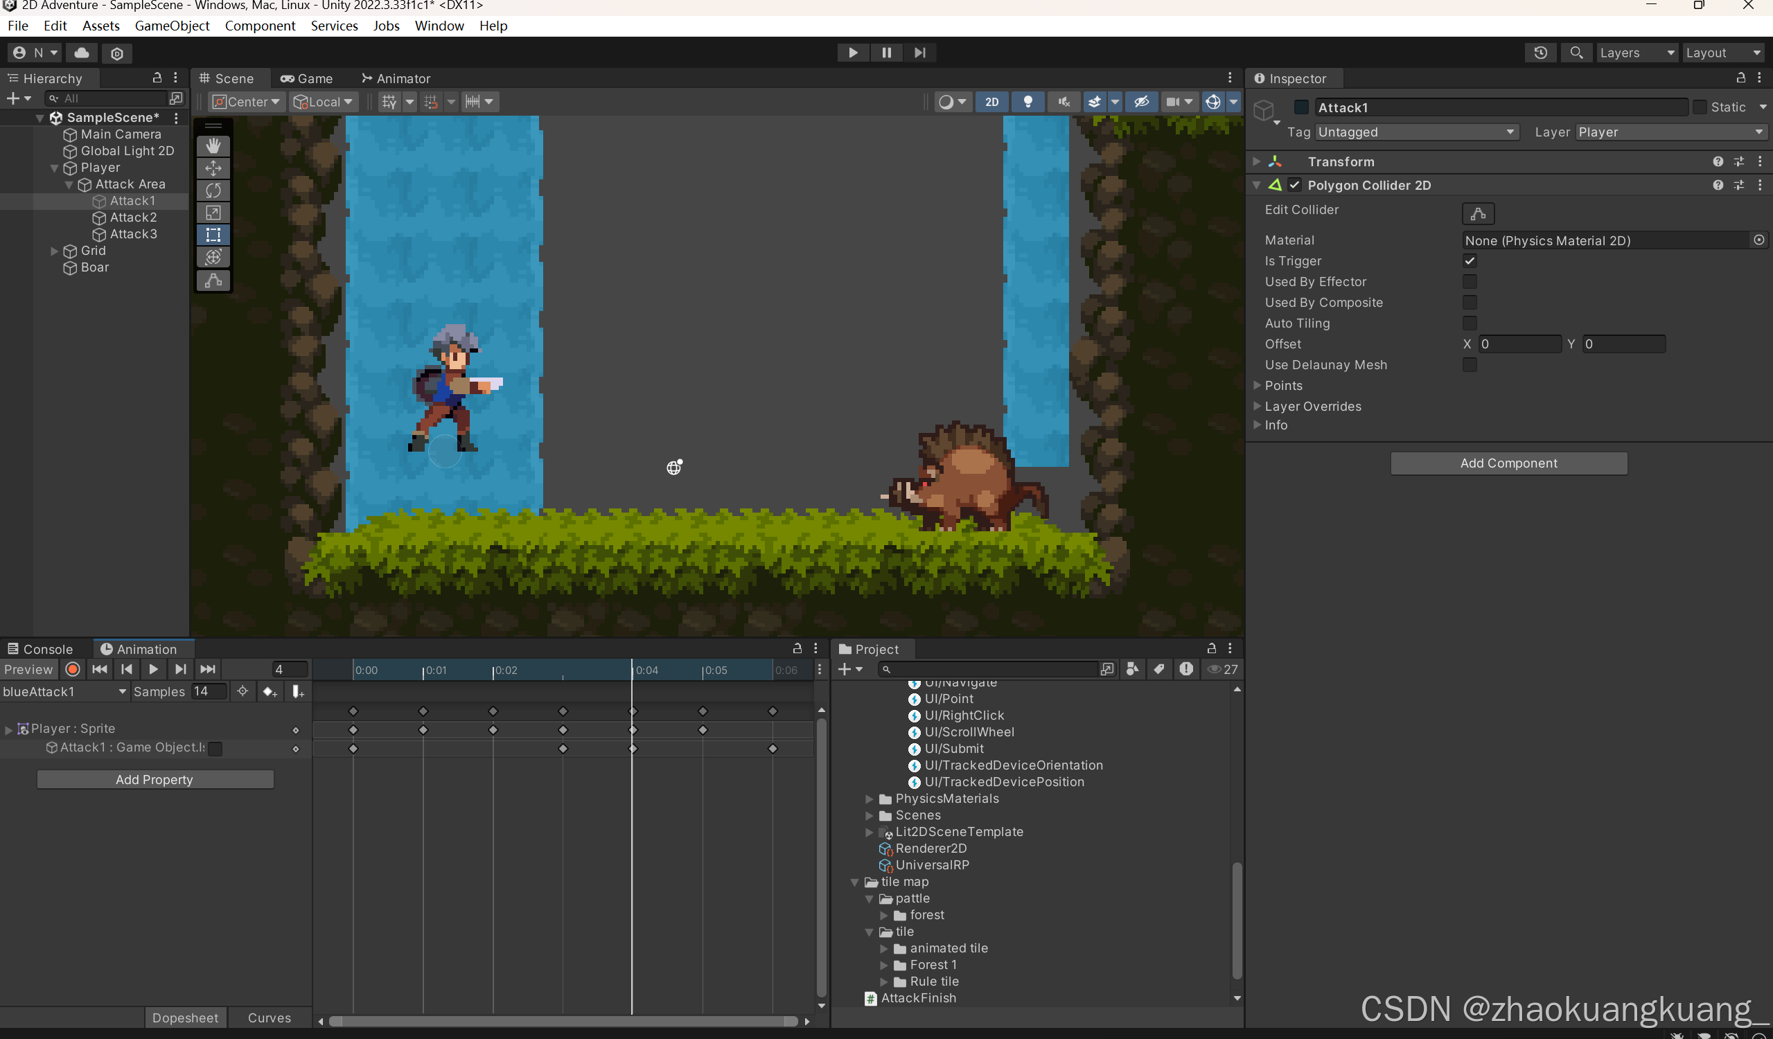Screen dimensions: 1773x1039
Task: Toggle the Attack1 active checkbox in Inspector
Action: click(1301, 107)
